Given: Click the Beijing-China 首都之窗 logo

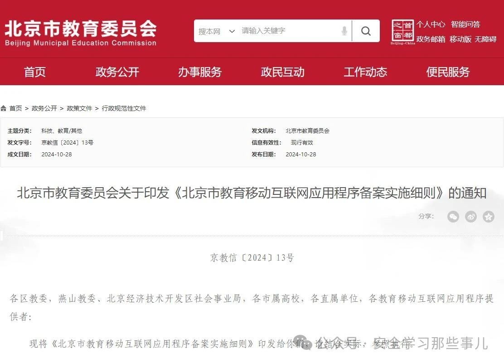Looking at the screenshot, I should coord(402,32).
